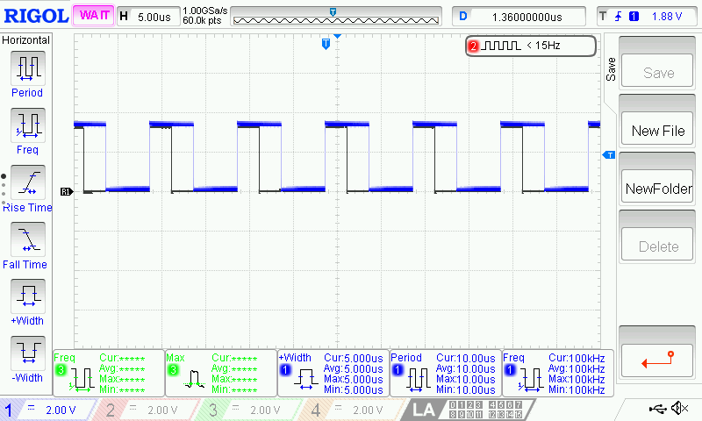Click the trigger position marker atop the waveform grid

[326, 42]
